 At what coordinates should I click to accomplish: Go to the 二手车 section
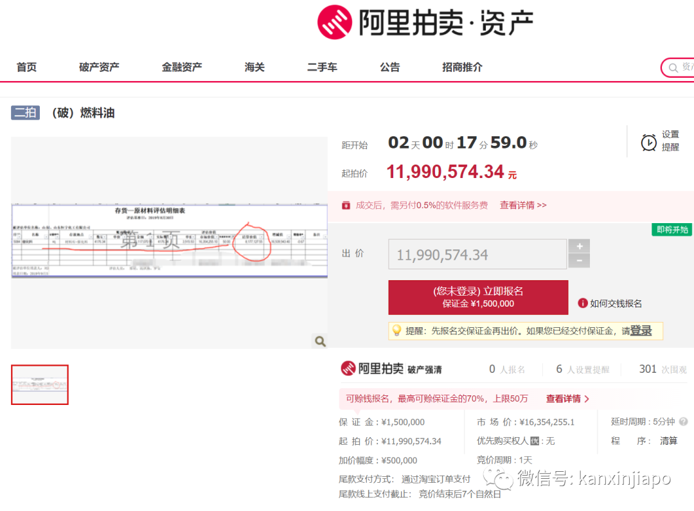pos(322,67)
